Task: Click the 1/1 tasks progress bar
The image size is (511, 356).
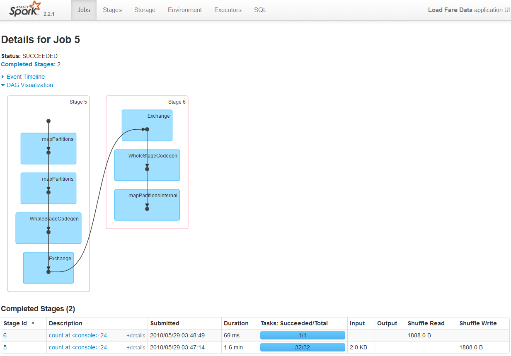Action: click(x=303, y=335)
